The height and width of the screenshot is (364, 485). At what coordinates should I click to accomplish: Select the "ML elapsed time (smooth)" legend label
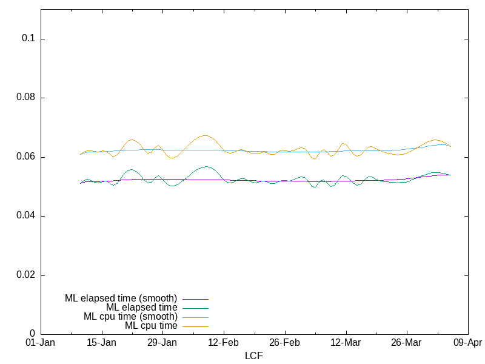(x=121, y=298)
